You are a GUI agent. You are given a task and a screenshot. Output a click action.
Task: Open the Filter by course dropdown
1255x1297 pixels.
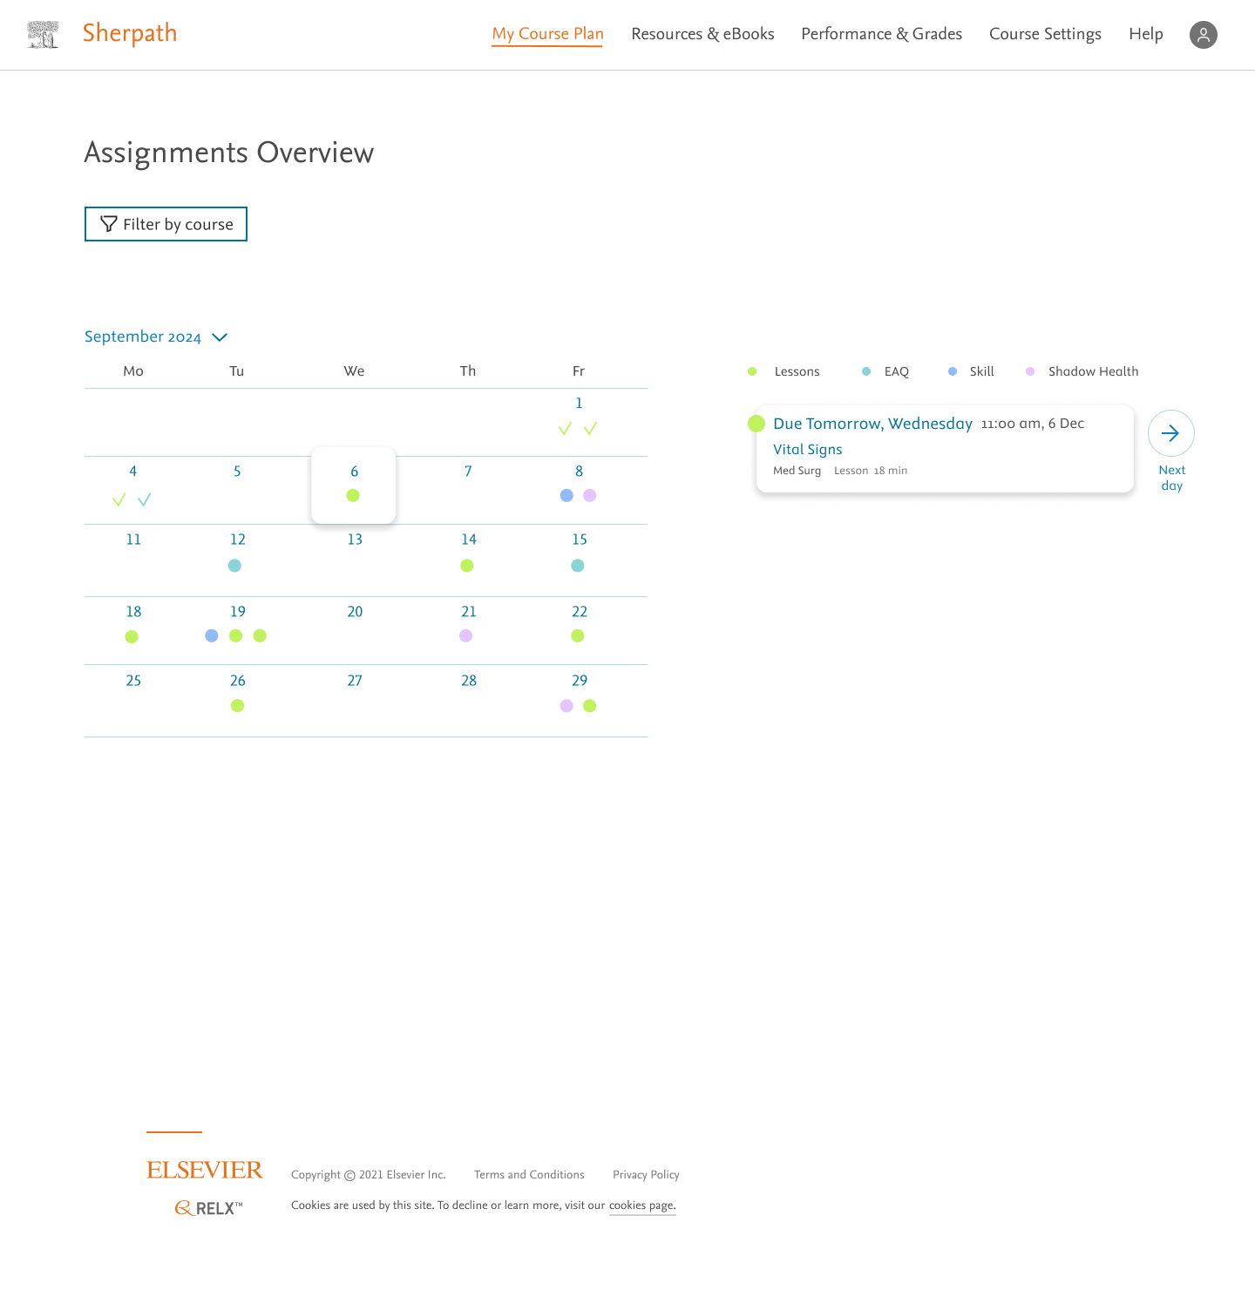[x=166, y=224]
